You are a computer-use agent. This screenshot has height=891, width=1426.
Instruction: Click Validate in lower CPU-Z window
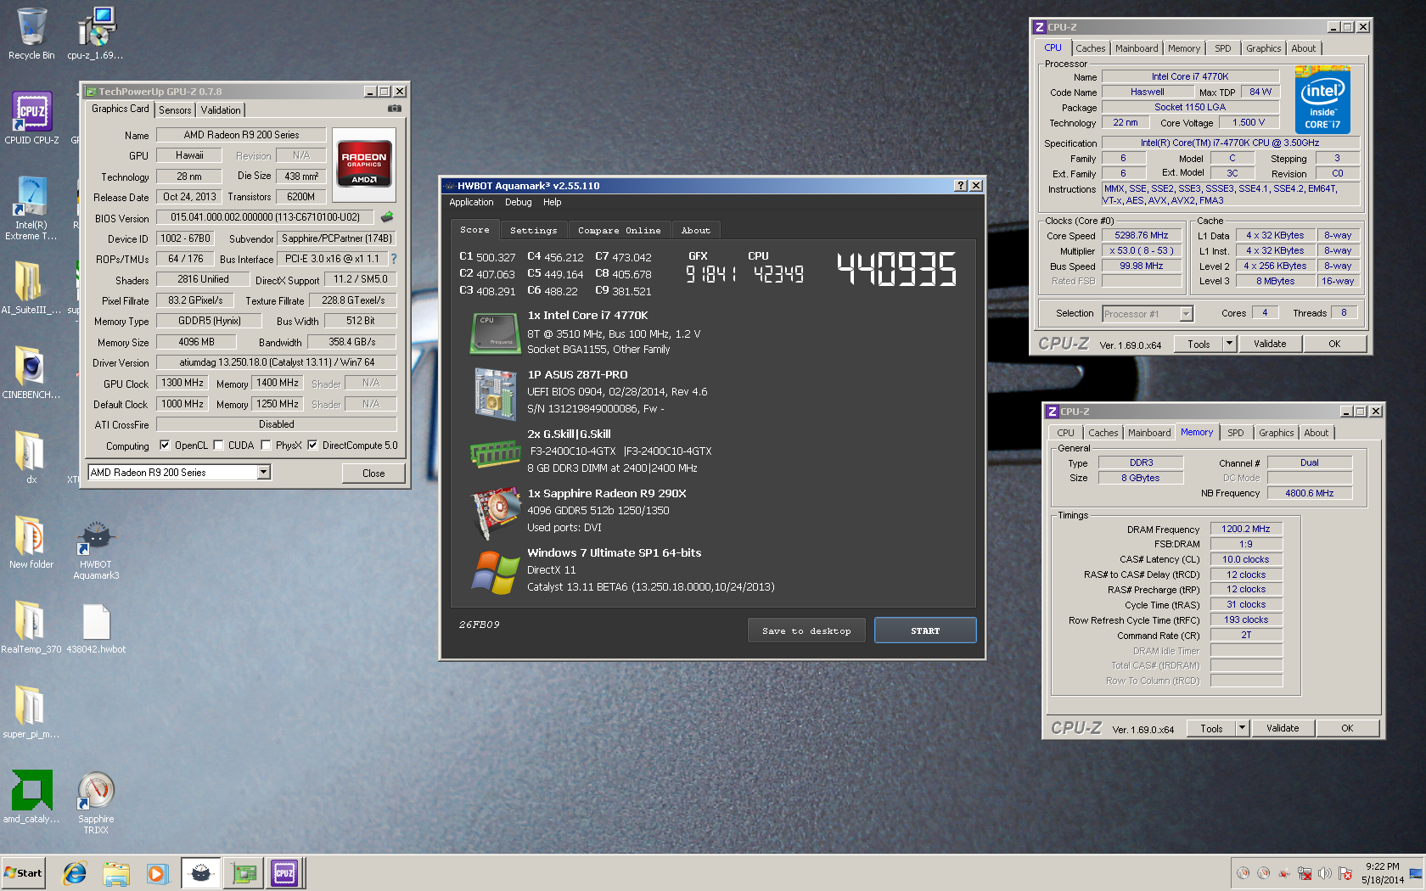[1283, 728]
